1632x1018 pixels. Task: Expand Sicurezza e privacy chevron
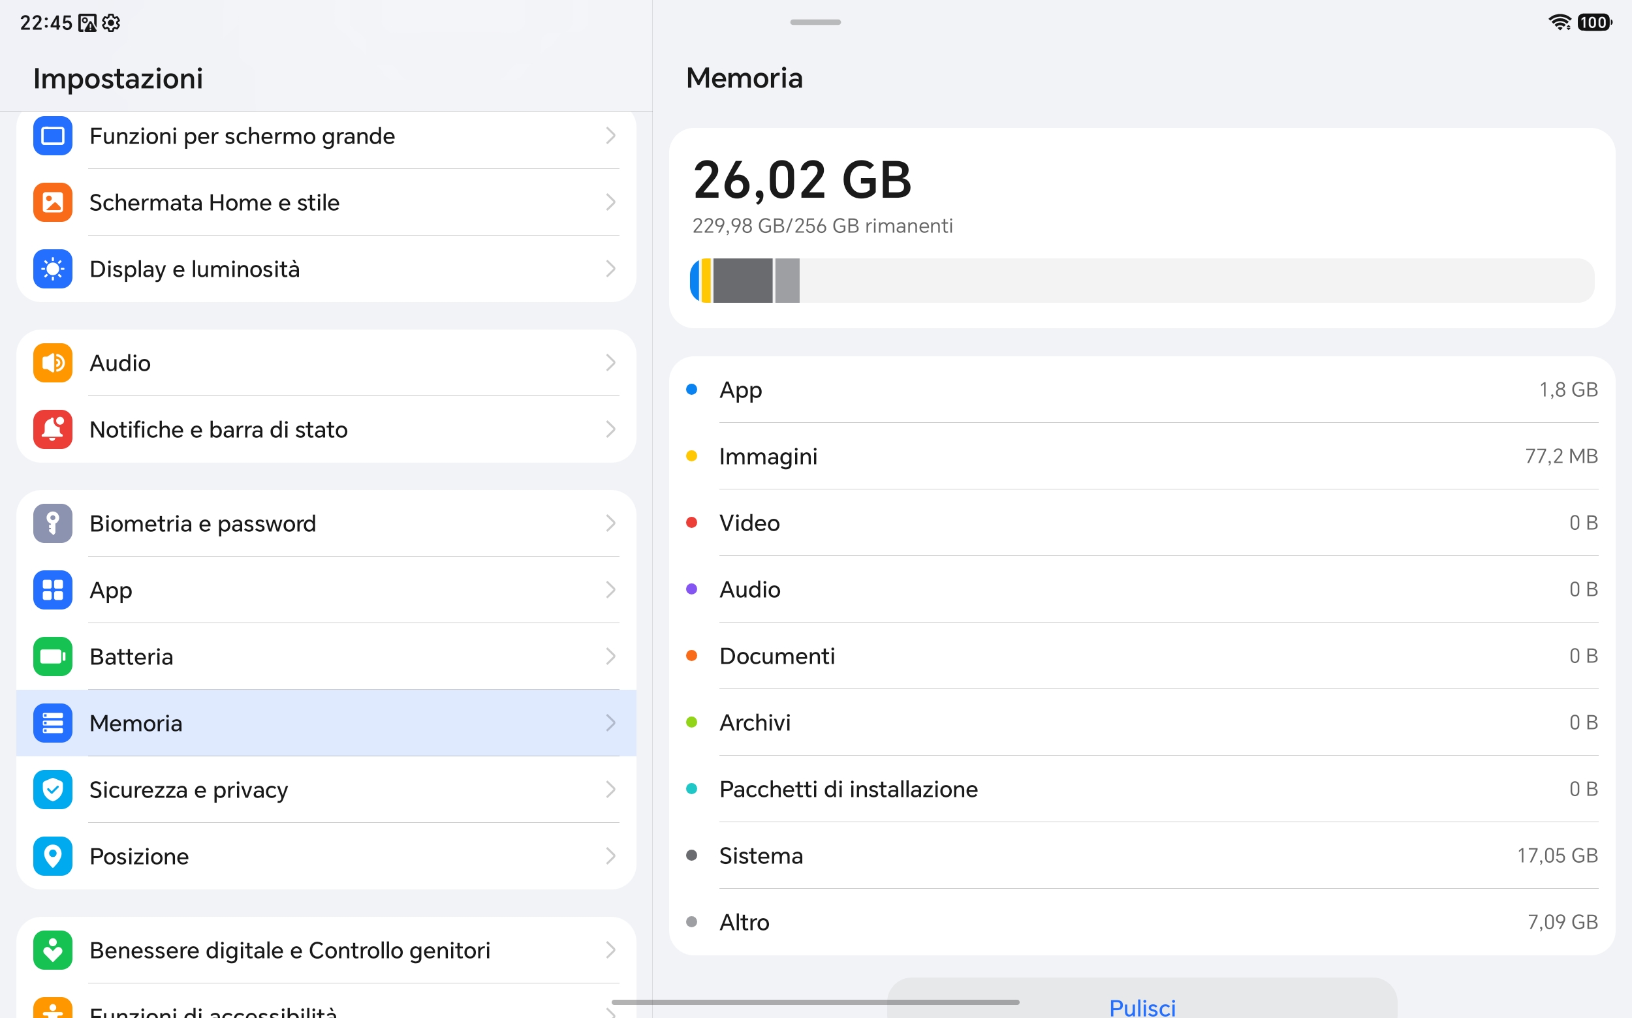pos(610,789)
